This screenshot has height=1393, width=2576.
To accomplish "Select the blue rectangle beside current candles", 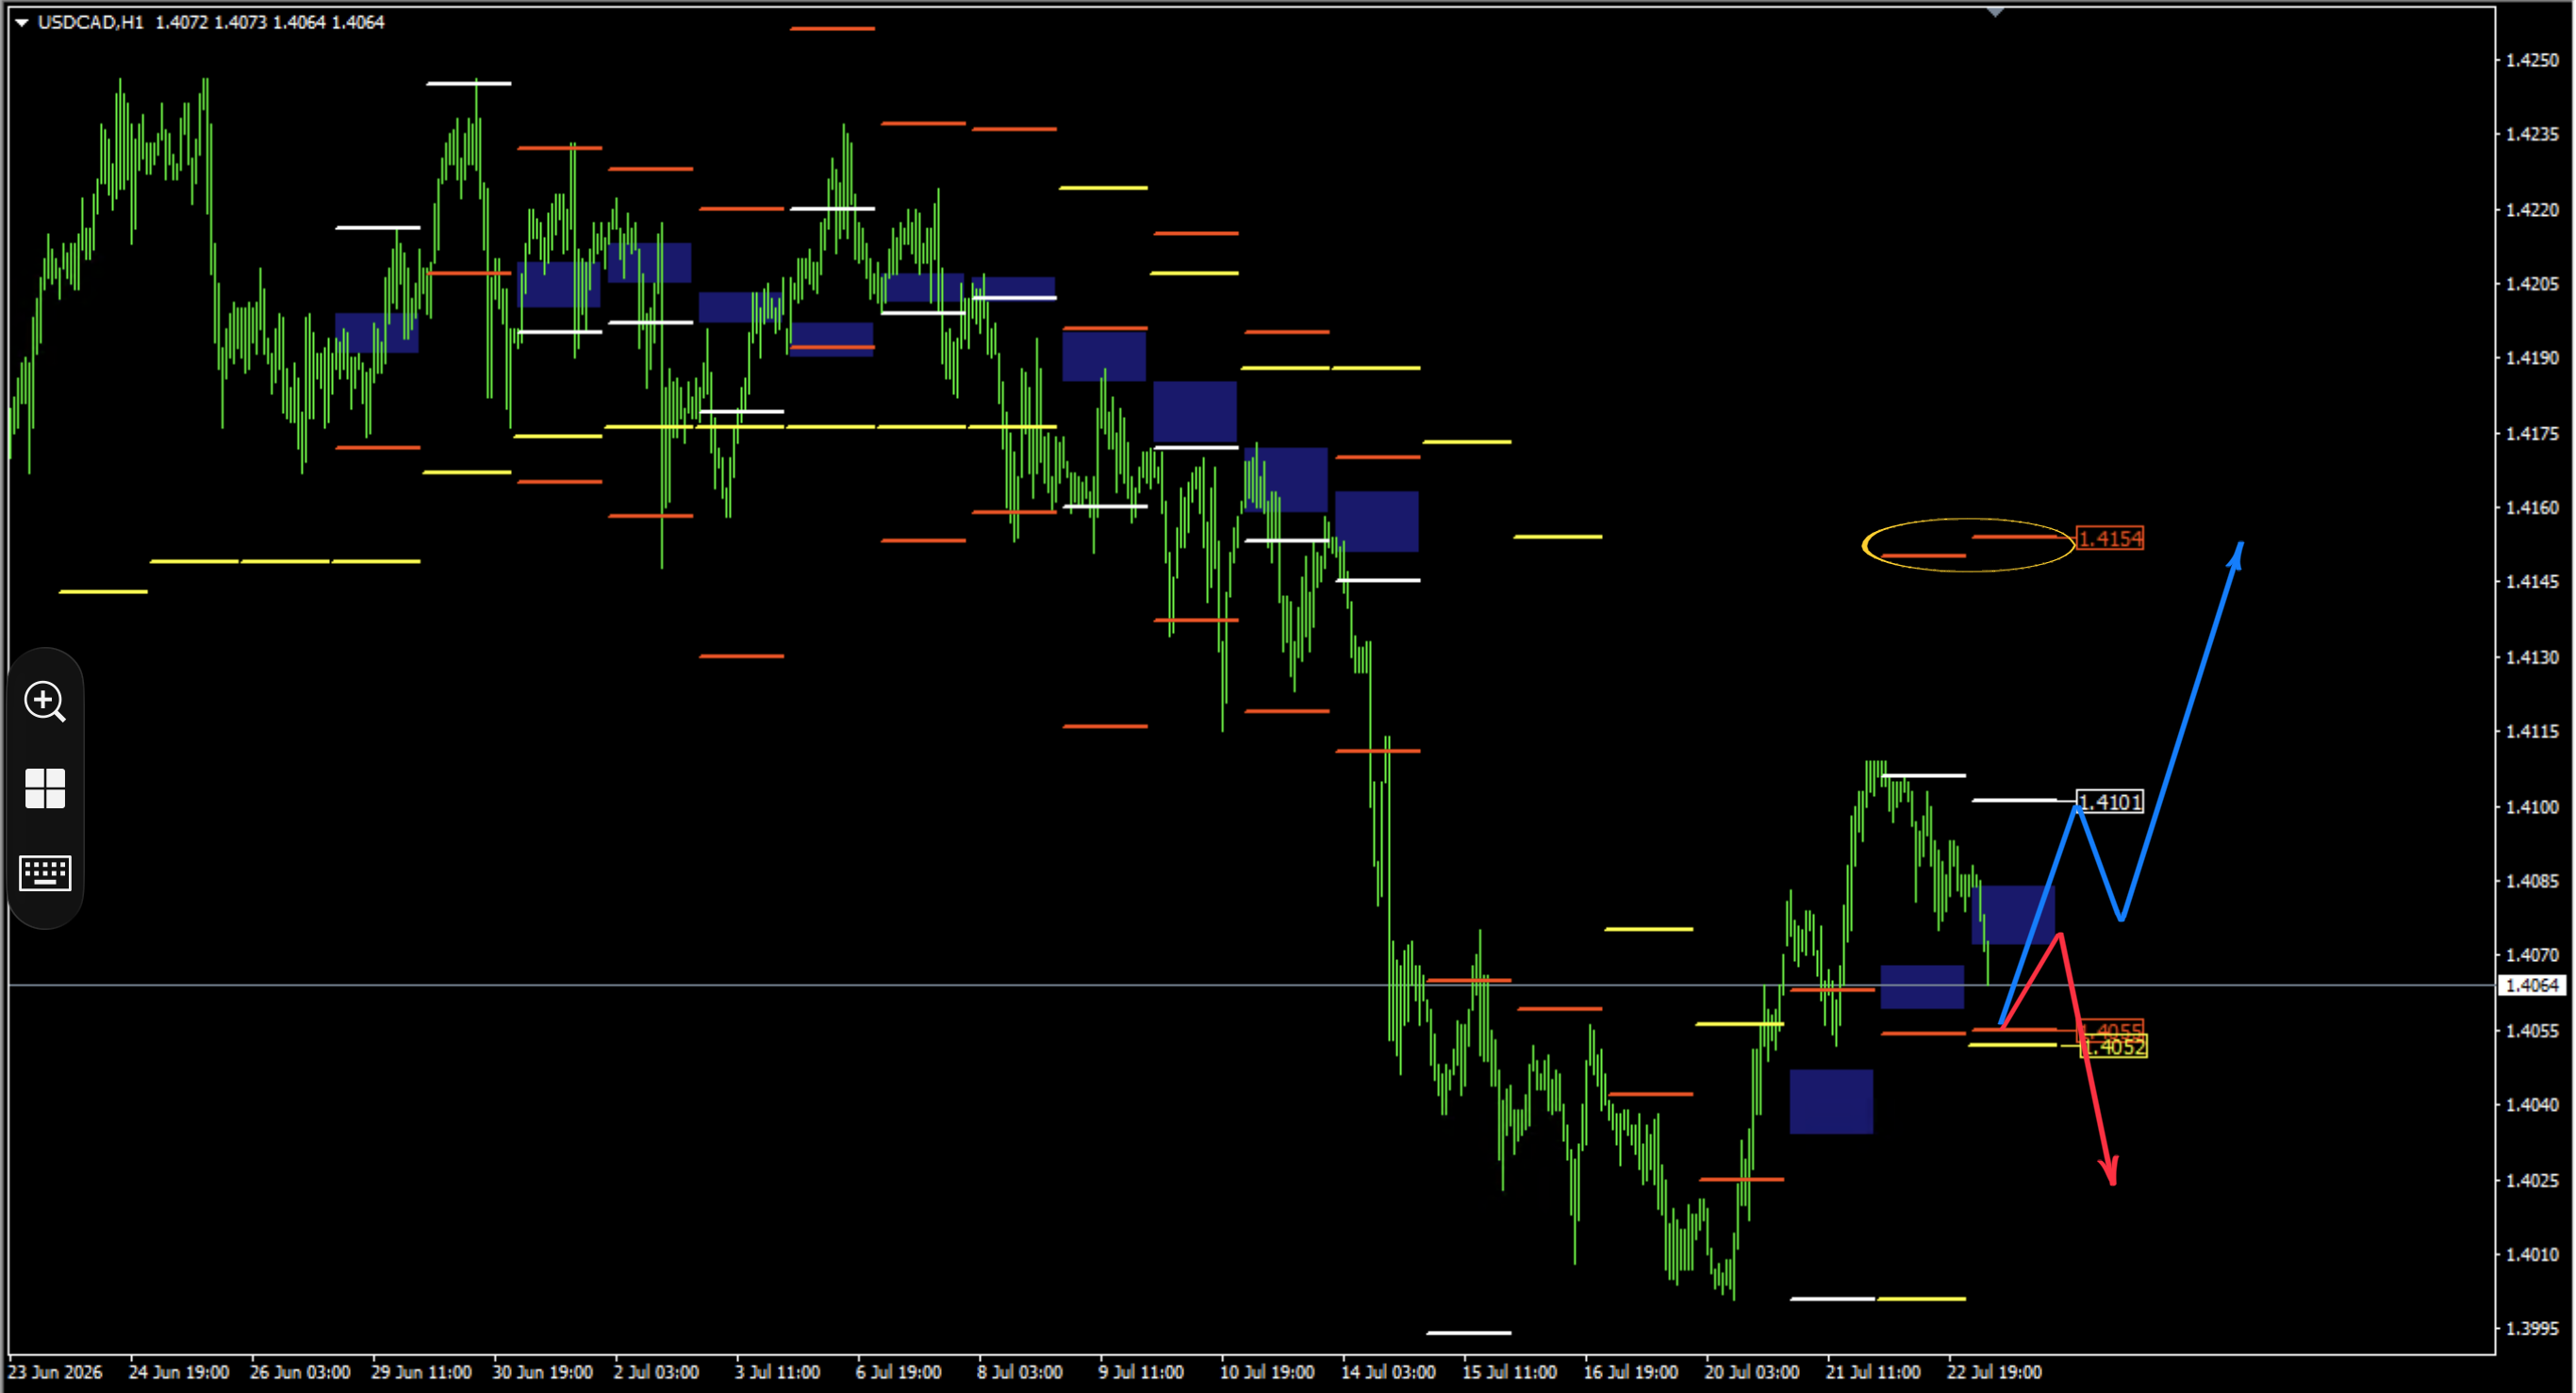I will pos(2013,915).
